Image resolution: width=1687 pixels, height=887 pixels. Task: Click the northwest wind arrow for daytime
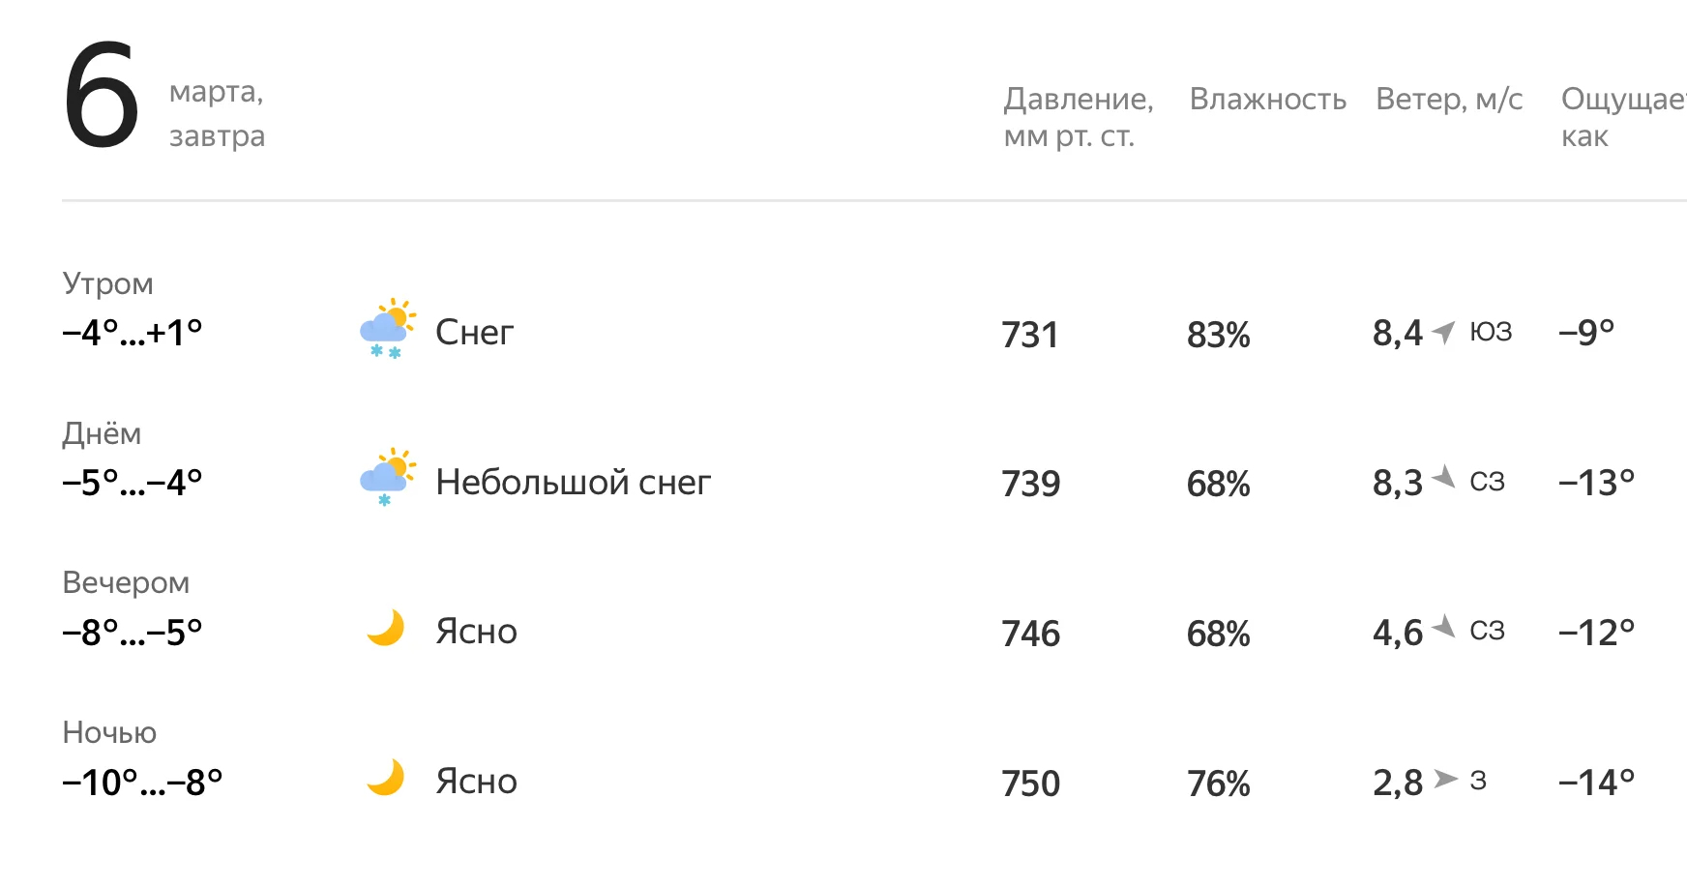[x=1443, y=477]
